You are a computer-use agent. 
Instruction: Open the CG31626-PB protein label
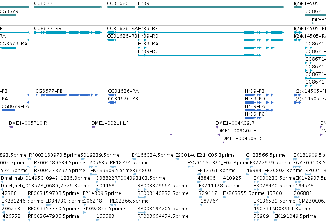[x=123, y=98]
